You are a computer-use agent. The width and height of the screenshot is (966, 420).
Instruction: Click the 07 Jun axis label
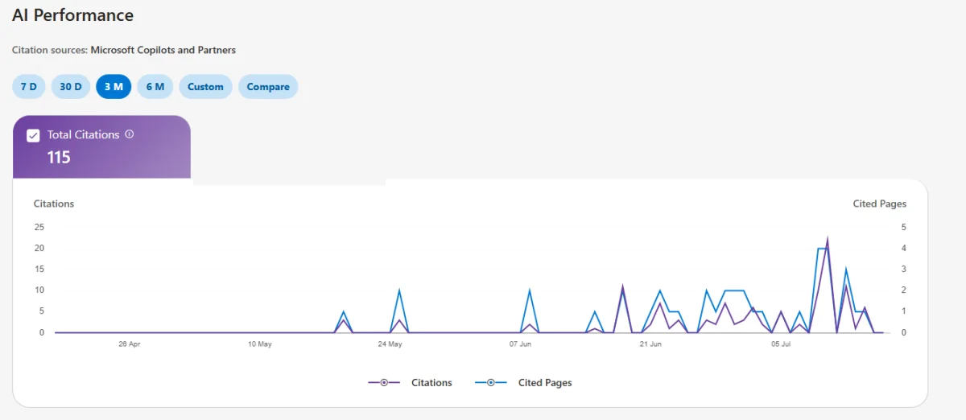[520, 344]
